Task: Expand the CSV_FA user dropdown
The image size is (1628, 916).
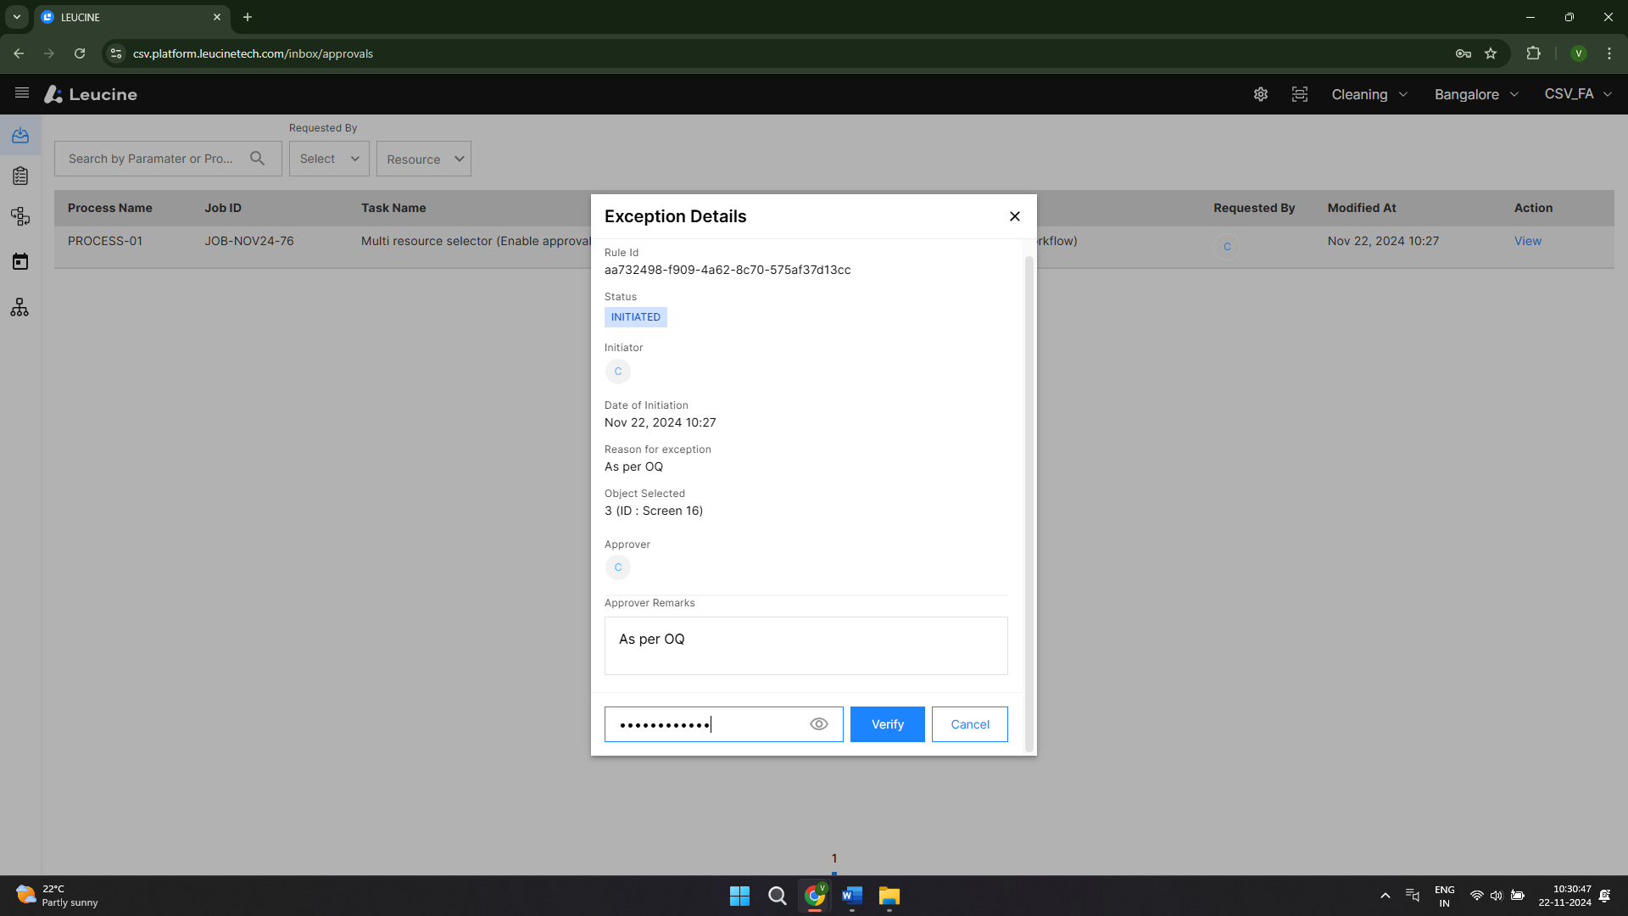Action: (x=1578, y=94)
